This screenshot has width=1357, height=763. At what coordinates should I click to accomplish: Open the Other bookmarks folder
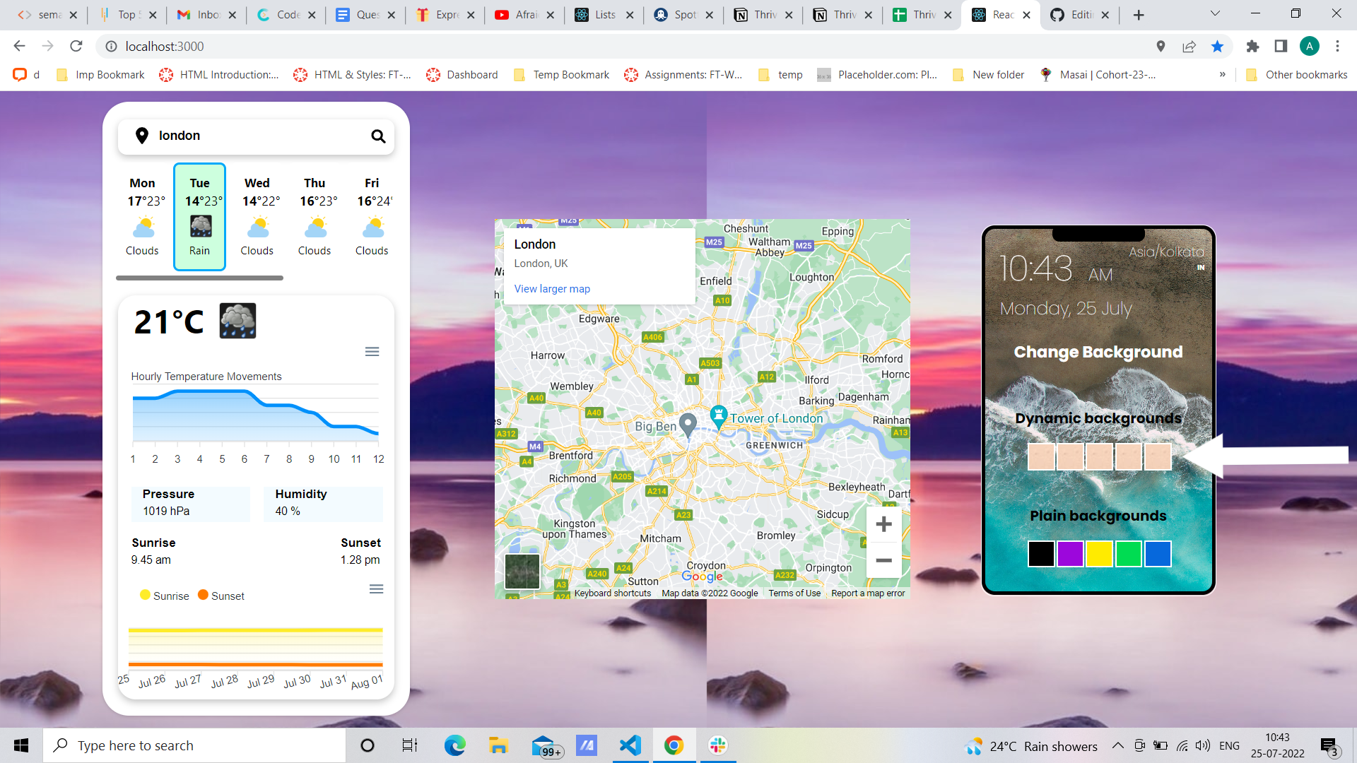pos(1297,74)
